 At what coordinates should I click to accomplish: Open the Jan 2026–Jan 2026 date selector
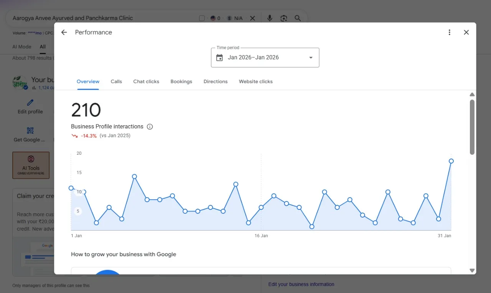point(265,57)
